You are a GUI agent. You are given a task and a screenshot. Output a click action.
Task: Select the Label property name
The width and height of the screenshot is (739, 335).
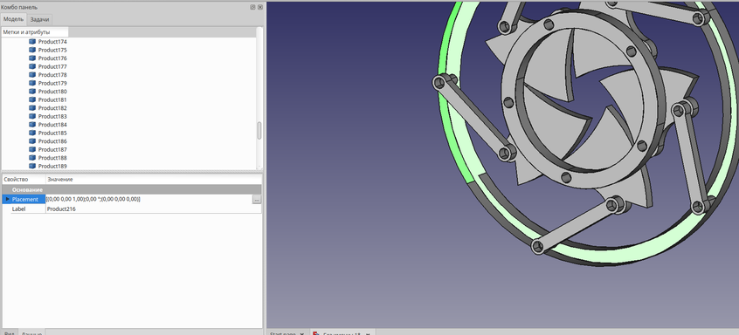pyautogui.click(x=18, y=209)
